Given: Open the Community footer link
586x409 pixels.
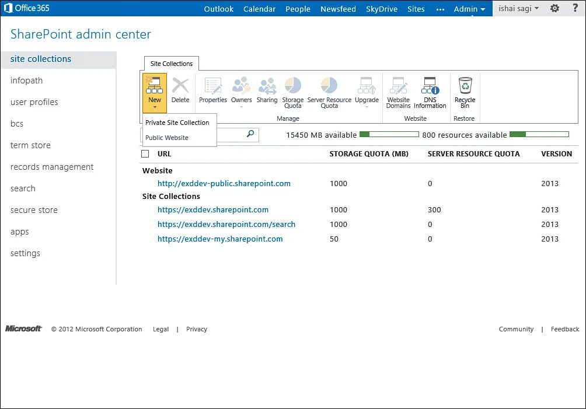Looking at the screenshot, I should [x=516, y=329].
